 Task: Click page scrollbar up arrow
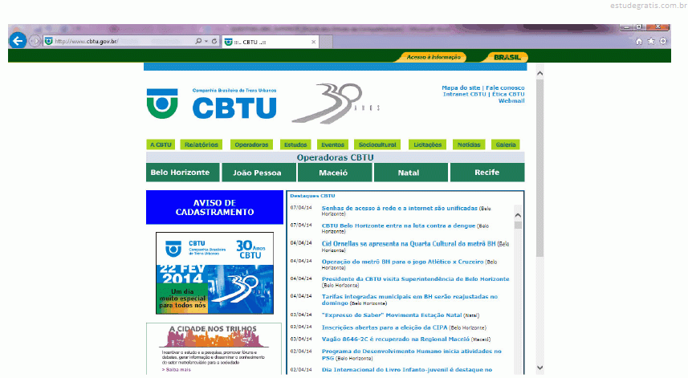(539, 73)
